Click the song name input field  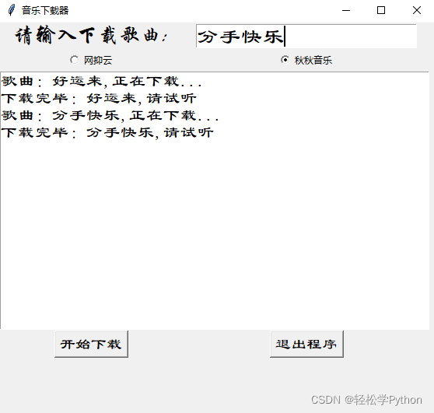[x=306, y=37]
